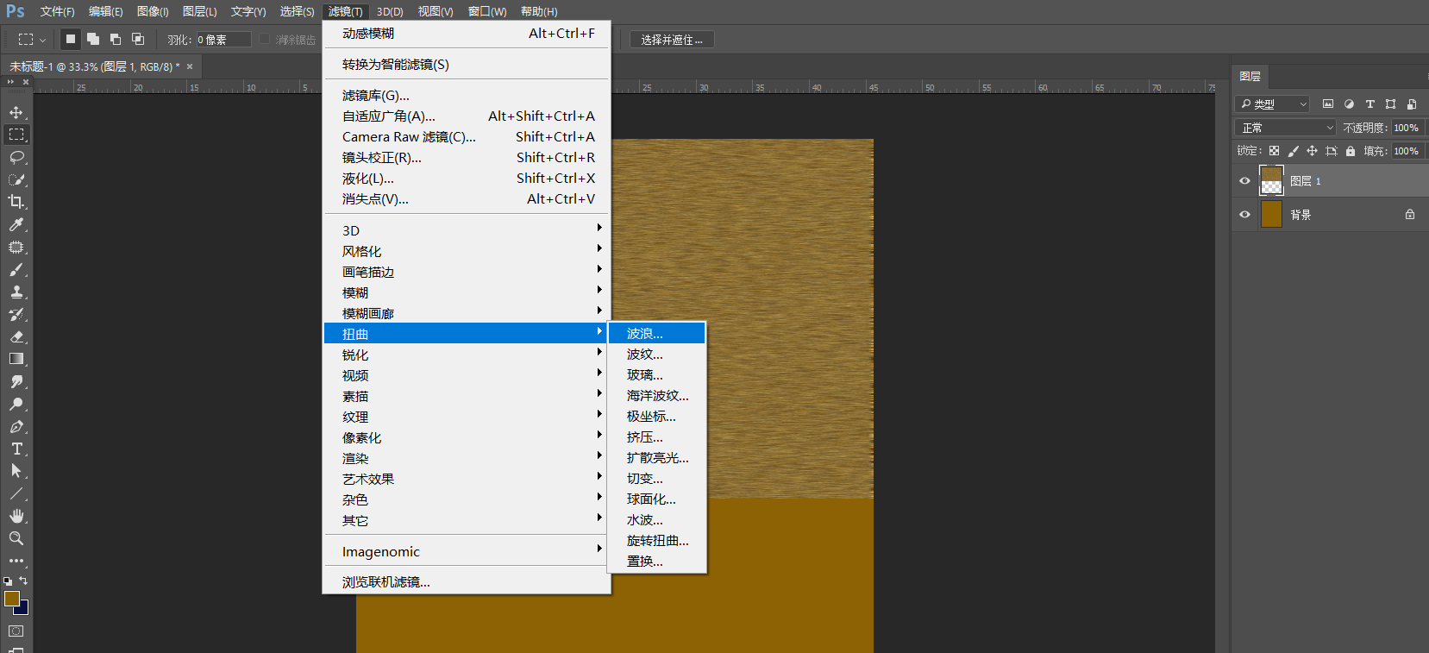Toggle lock all padlock in Layers panel
1429x653 pixels.
1351,151
